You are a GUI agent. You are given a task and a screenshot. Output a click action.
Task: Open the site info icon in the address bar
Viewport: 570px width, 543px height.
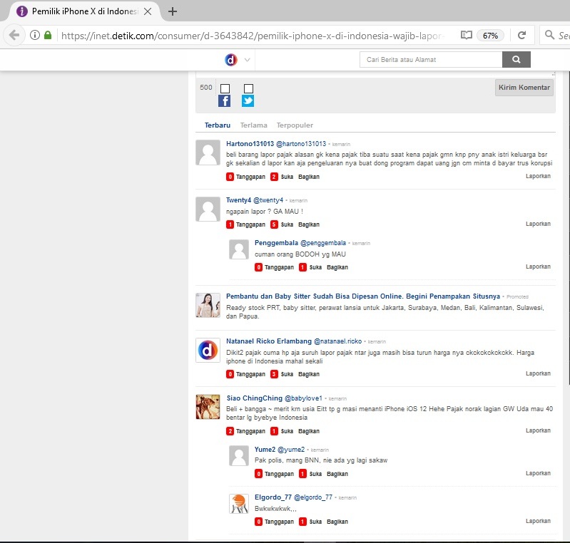[34, 35]
